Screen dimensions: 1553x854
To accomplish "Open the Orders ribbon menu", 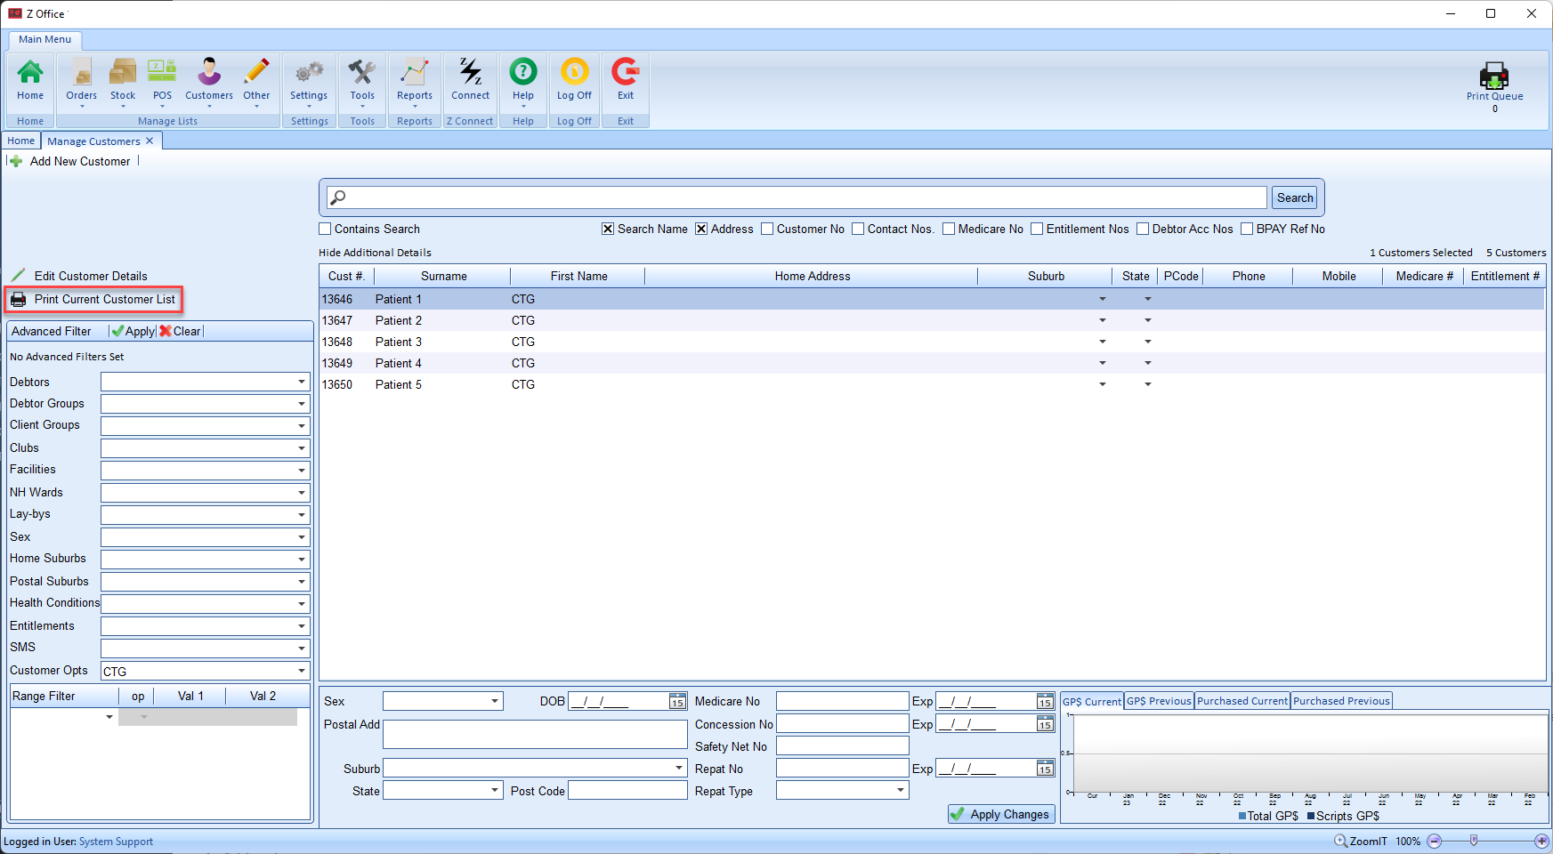I will point(81,73).
